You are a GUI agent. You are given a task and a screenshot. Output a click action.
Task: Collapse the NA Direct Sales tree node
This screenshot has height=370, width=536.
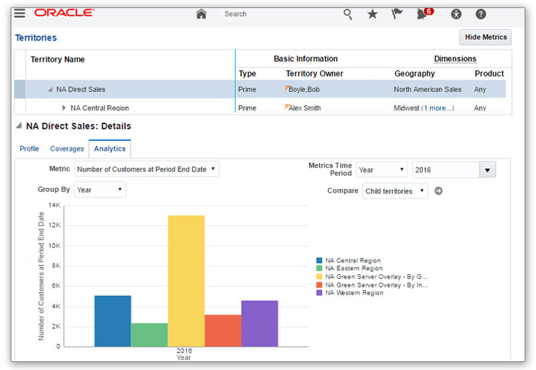tap(50, 90)
